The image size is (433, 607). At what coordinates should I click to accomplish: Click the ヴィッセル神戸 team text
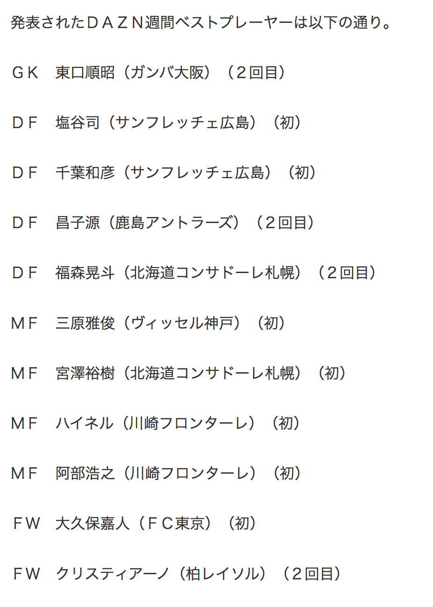click(x=182, y=323)
